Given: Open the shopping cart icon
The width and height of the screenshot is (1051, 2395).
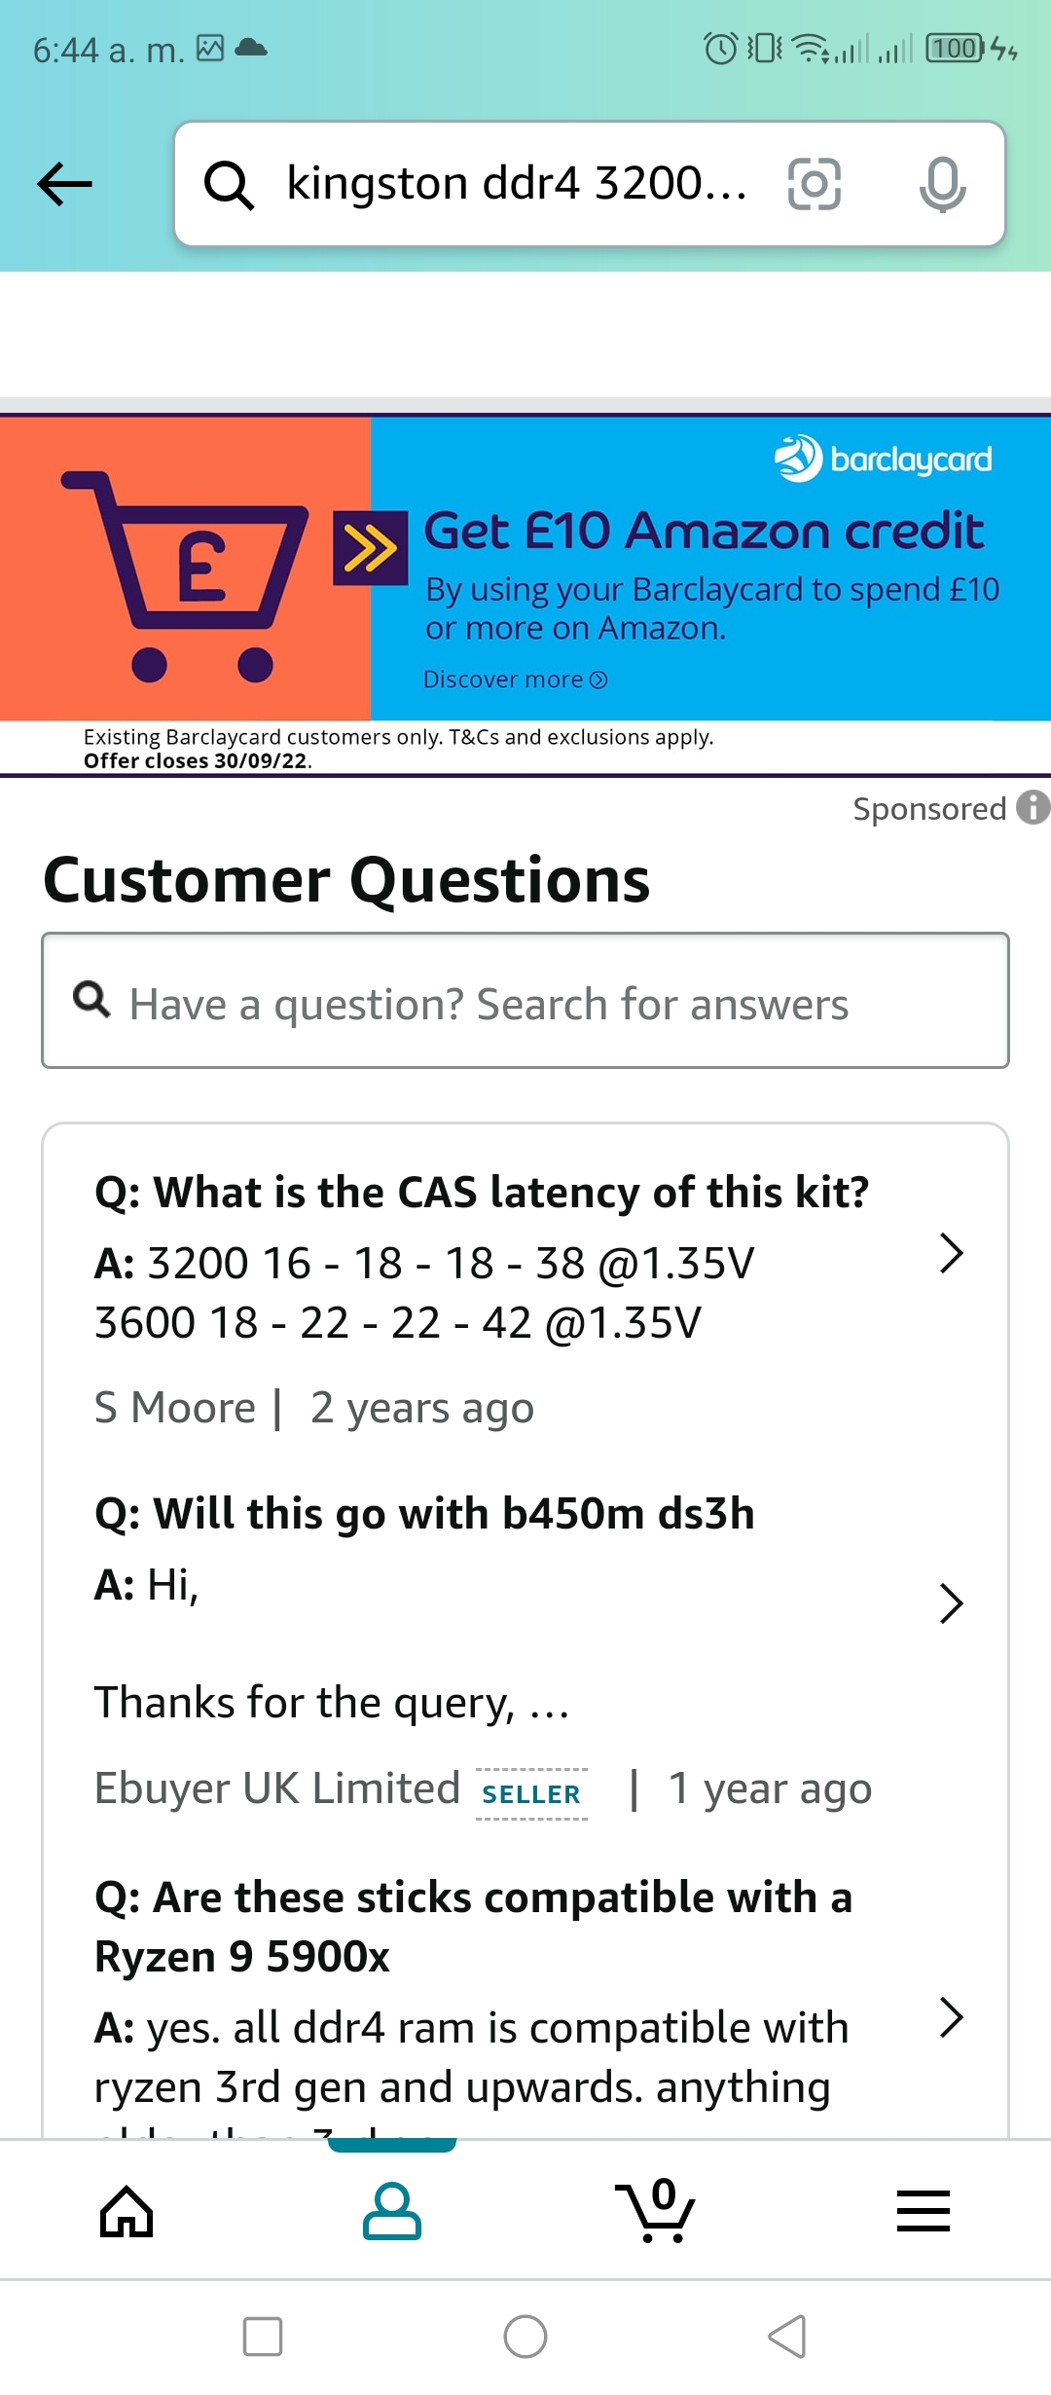Looking at the screenshot, I should tap(655, 2210).
